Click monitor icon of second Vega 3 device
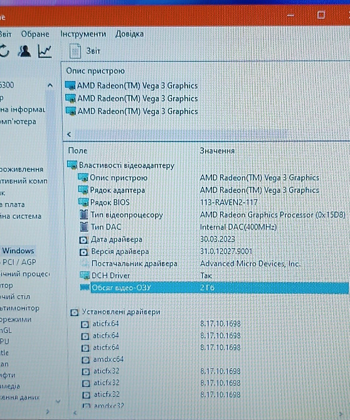Image resolution: width=350 pixels, height=420 pixels. point(71,98)
